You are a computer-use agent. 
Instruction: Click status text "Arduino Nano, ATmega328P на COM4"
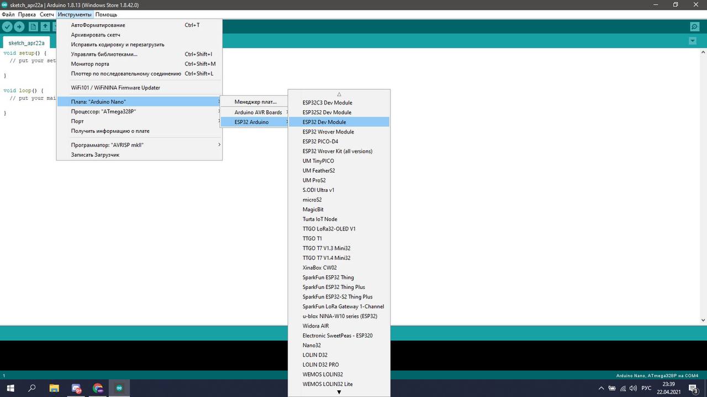657,375
